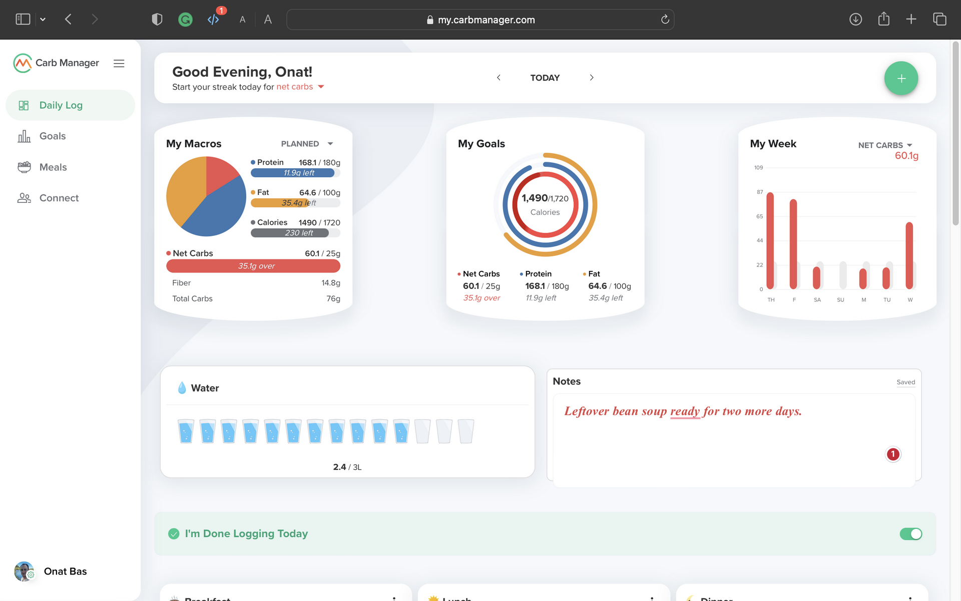Open tab group dropdown chevron
Viewport: 961px width, 601px height.
43,20
